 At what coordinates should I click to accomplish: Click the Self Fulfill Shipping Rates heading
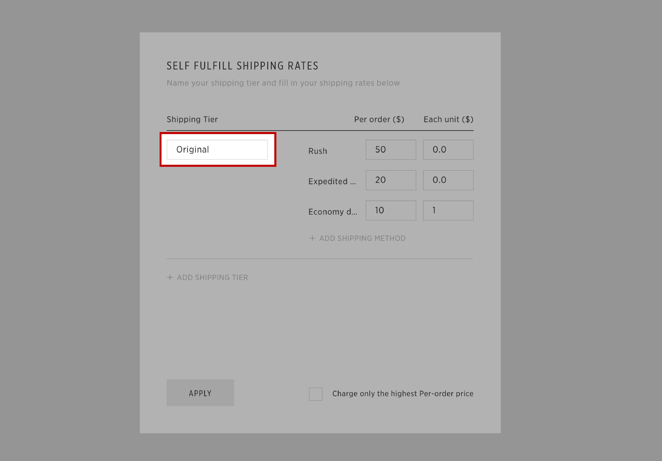point(242,66)
